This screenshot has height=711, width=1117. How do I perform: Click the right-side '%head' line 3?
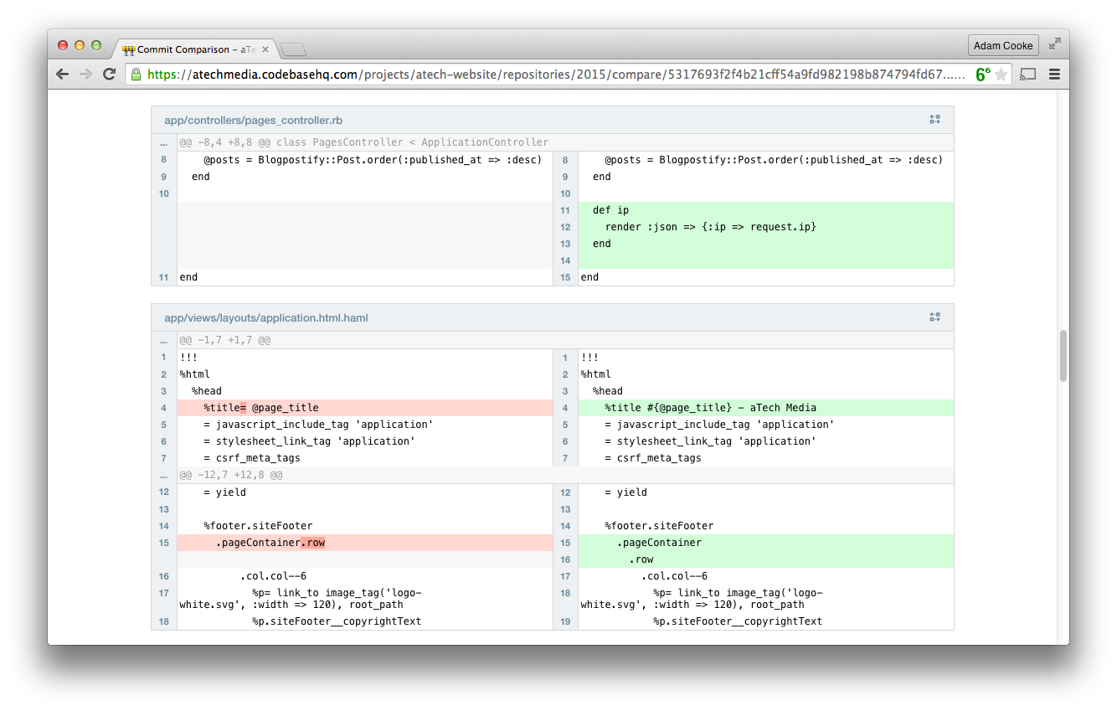pyautogui.click(x=765, y=391)
